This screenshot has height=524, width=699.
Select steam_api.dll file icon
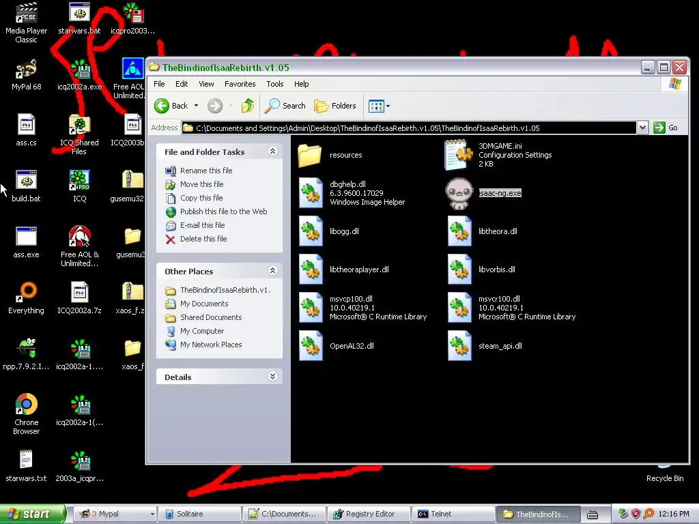tap(459, 346)
